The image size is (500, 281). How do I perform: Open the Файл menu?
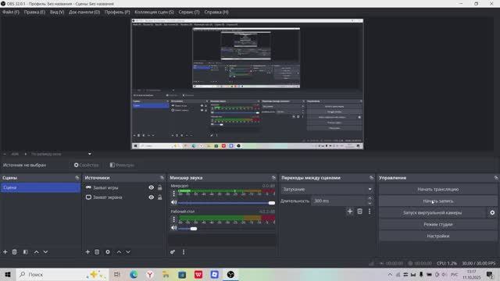pyautogui.click(x=11, y=12)
